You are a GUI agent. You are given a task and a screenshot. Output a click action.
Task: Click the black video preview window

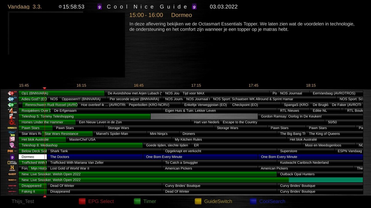[67, 45]
